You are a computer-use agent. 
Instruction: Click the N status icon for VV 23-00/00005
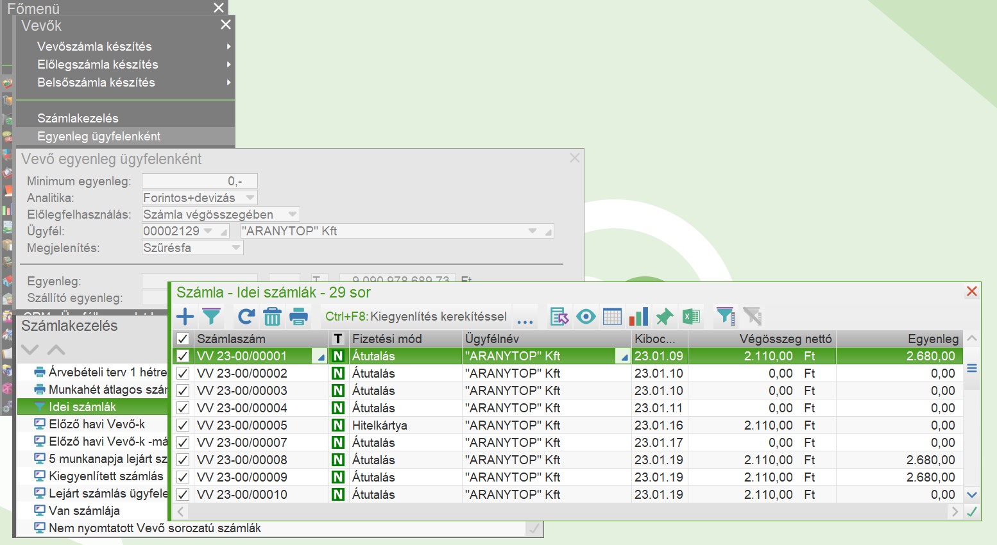(338, 425)
